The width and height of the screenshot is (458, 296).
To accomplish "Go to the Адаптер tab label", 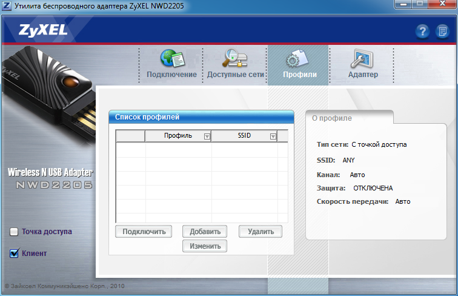I will tap(363, 75).
